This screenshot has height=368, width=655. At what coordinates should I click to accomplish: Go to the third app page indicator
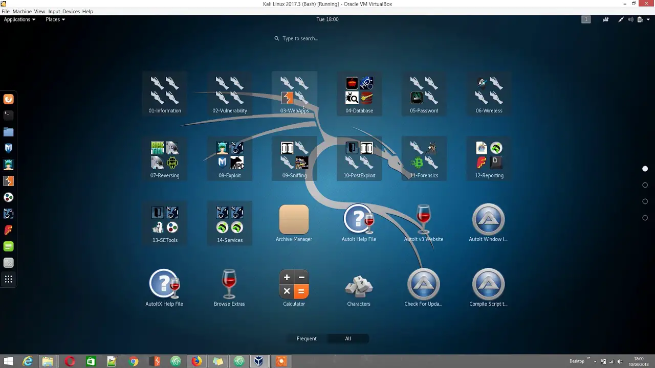tap(645, 201)
